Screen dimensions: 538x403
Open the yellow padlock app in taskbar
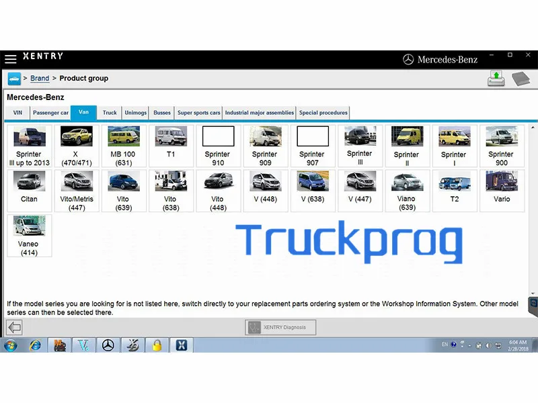coord(157,345)
